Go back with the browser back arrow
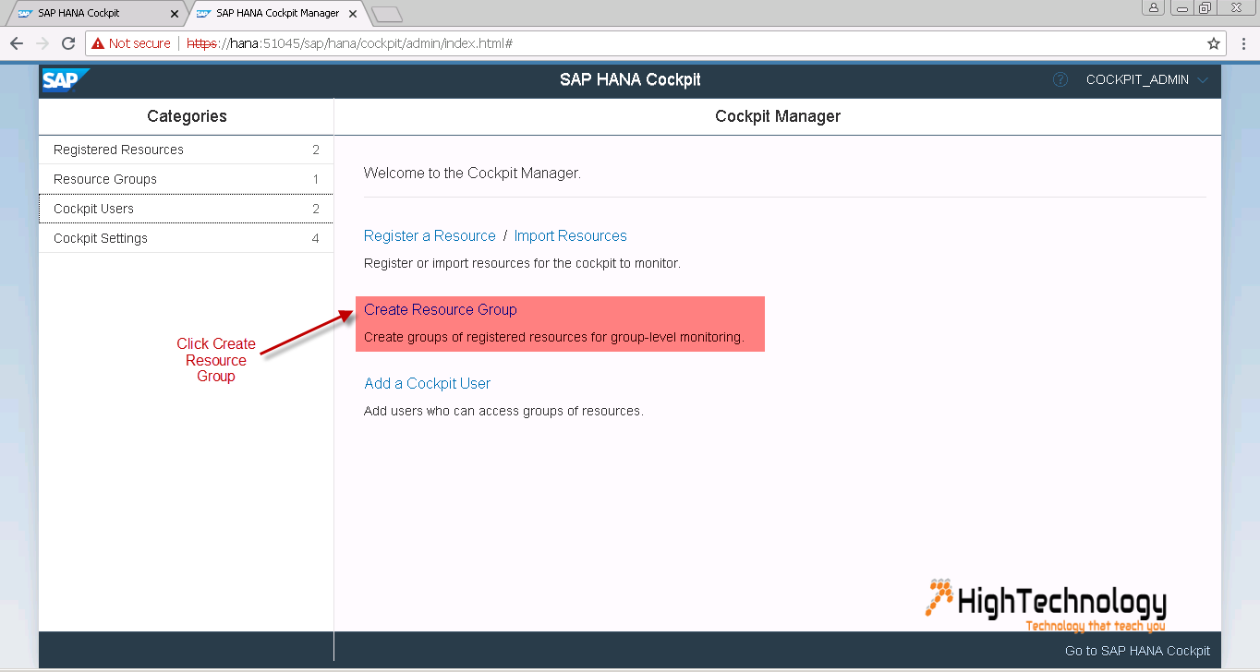1260x672 pixels. coord(17,43)
